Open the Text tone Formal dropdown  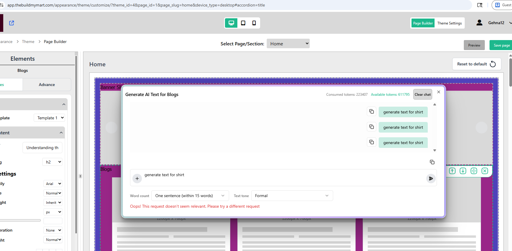pos(292,196)
